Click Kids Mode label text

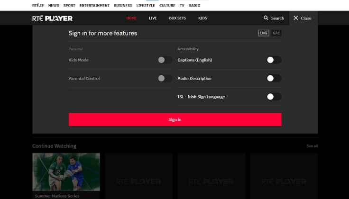78,60
